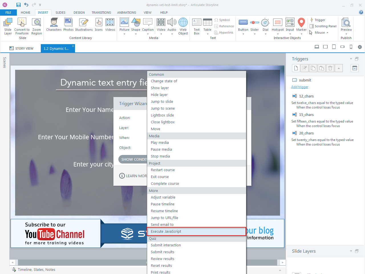Insert a Hotspot
Viewport: 365px width, 274px height.
pos(278,24)
